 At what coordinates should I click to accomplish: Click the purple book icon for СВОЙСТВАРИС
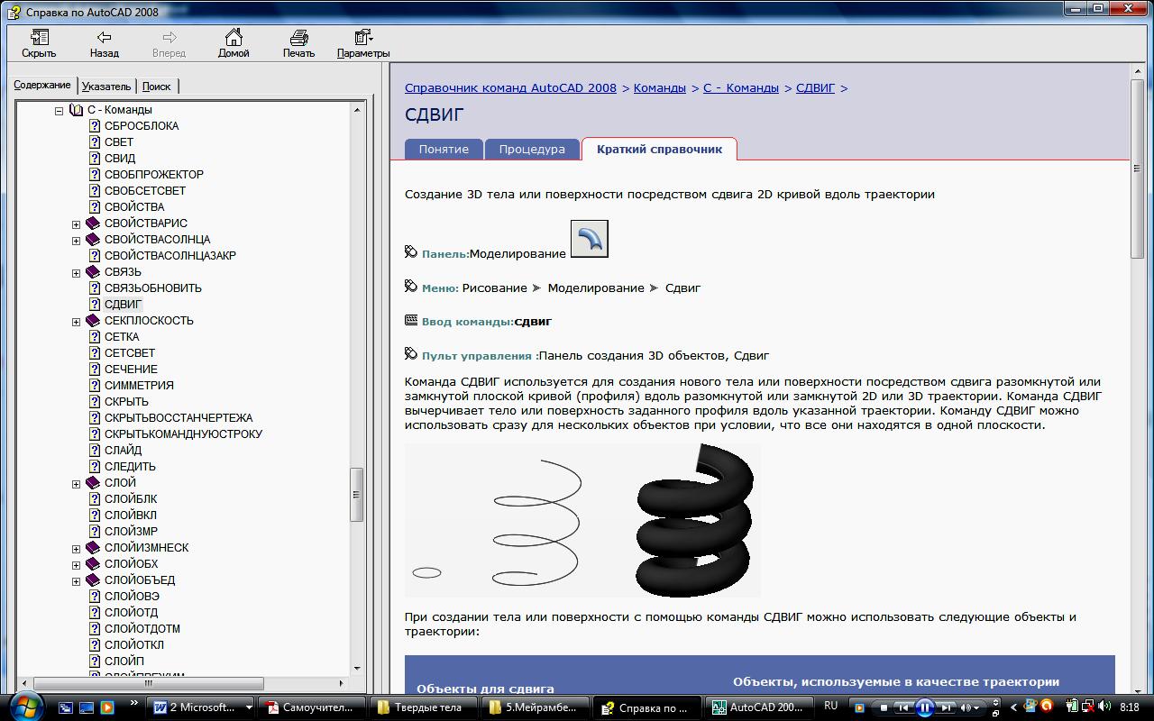click(x=93, y=224)
